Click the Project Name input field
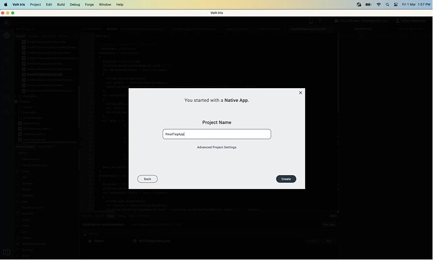This screenshot has height=260, width=434. point(217,134)
